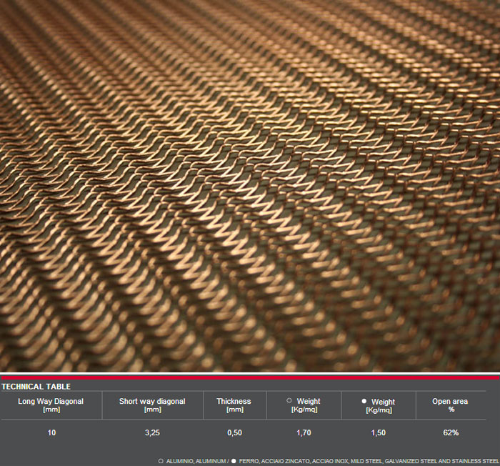This screenshot has width=500, height=466.
Task: Select the steel weight value 1,50
Action: (x=379, y=433)
